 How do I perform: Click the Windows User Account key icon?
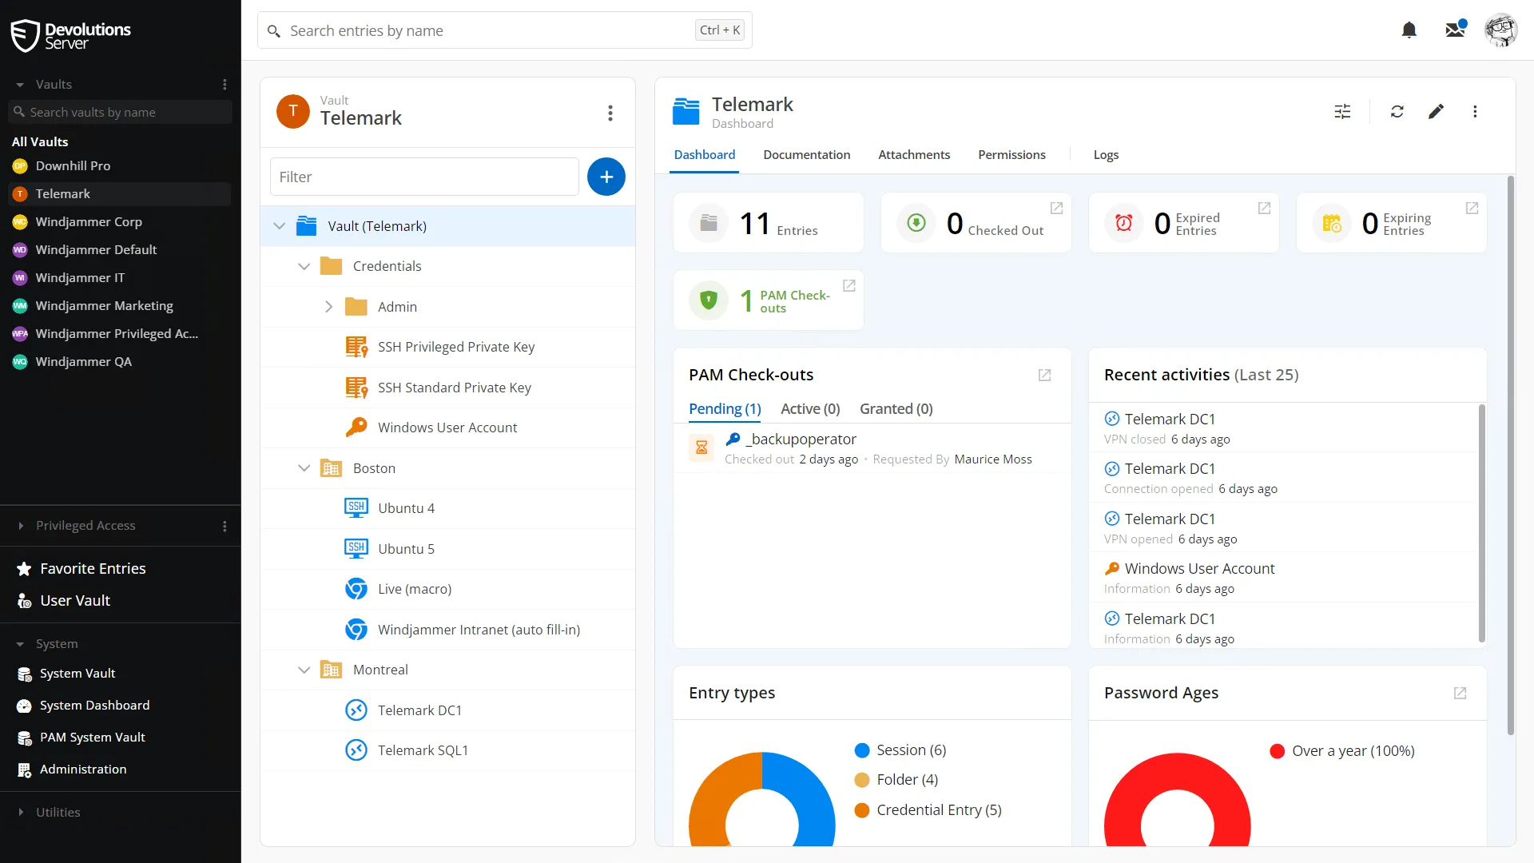tap(356, 428)
